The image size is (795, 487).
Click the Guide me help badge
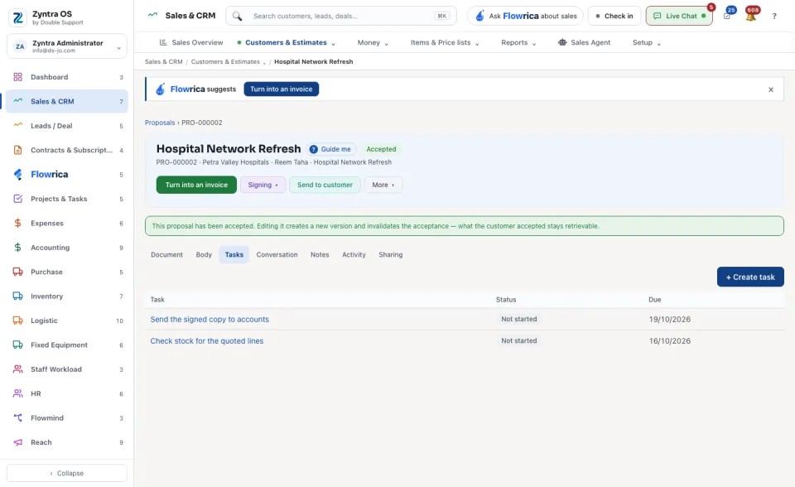click(x=330, y=149)
